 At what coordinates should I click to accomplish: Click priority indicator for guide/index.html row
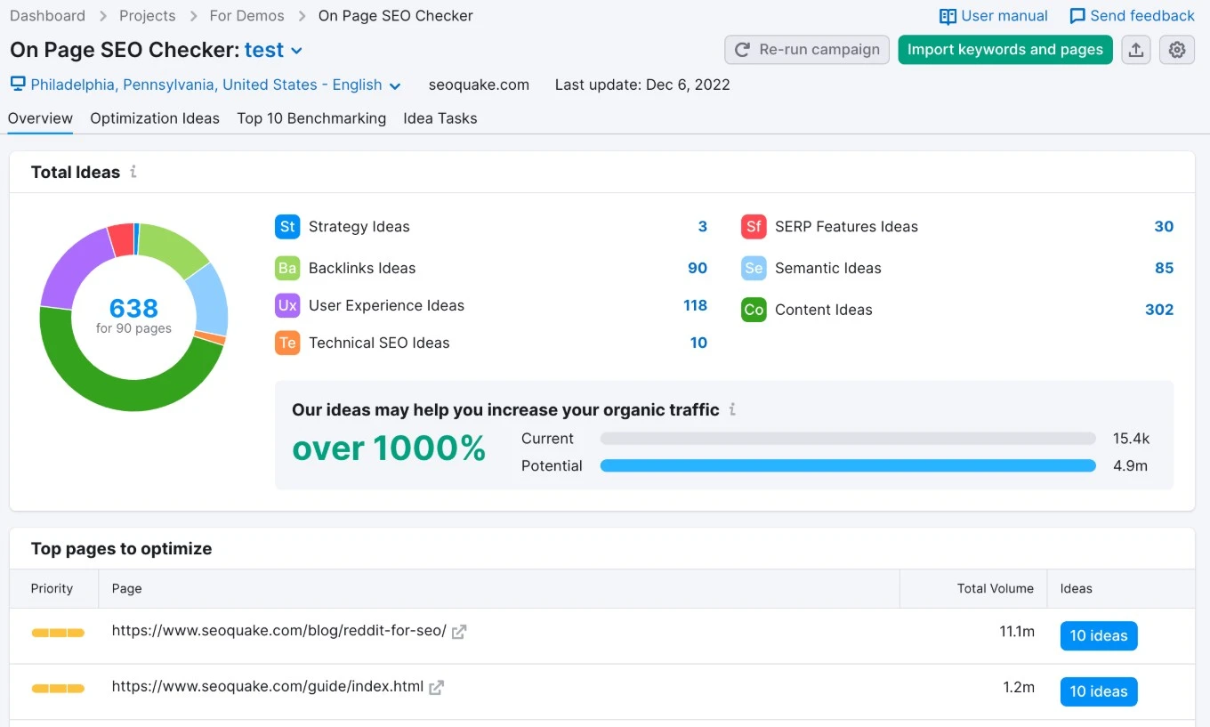(58, 688)
